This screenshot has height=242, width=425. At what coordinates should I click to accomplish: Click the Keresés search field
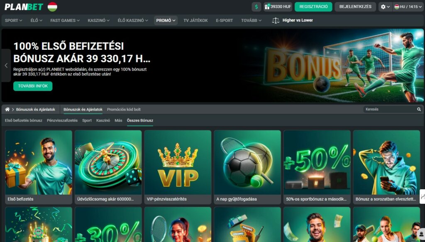390,109
